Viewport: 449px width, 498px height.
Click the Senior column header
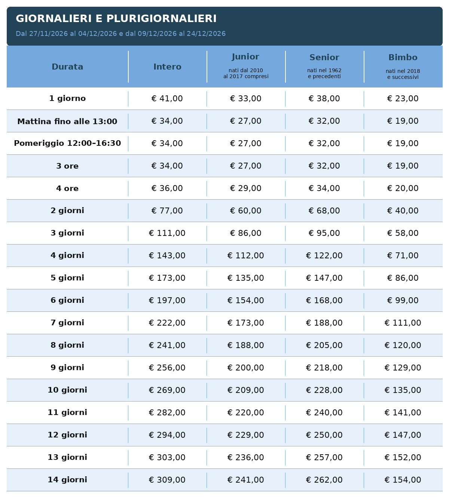coord(324,58)
